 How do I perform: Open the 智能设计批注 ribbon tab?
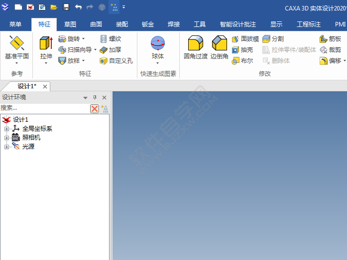(x=238, y=24)
